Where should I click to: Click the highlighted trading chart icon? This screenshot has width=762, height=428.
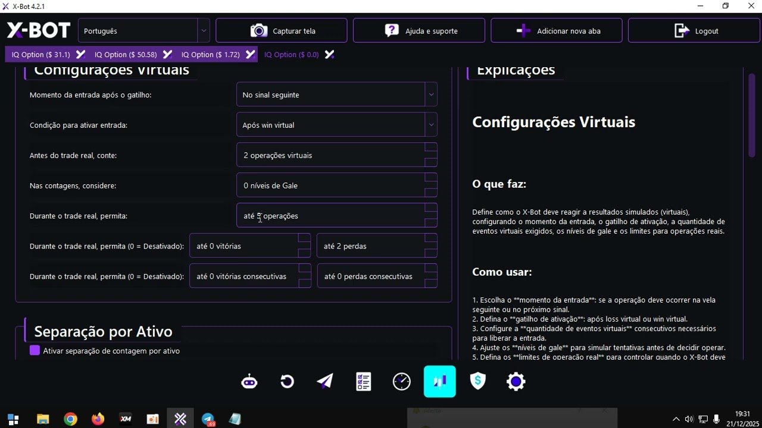click(439, 381)
